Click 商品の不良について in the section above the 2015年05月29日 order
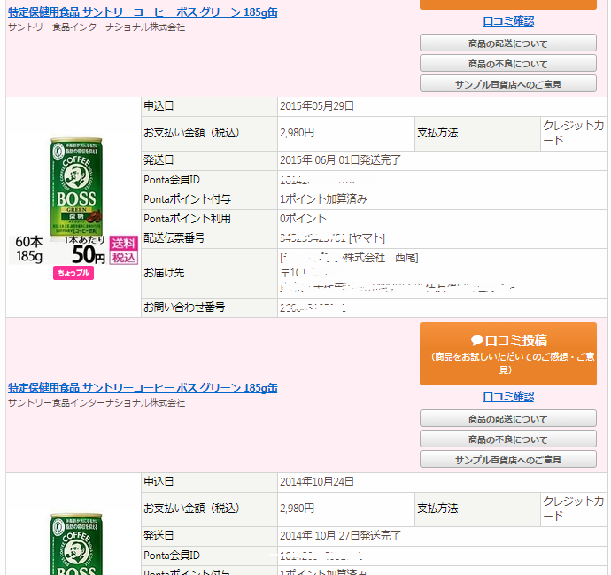The height and width of the screenshot is (575, 611). pyautogui.click(x=508, y=63)
